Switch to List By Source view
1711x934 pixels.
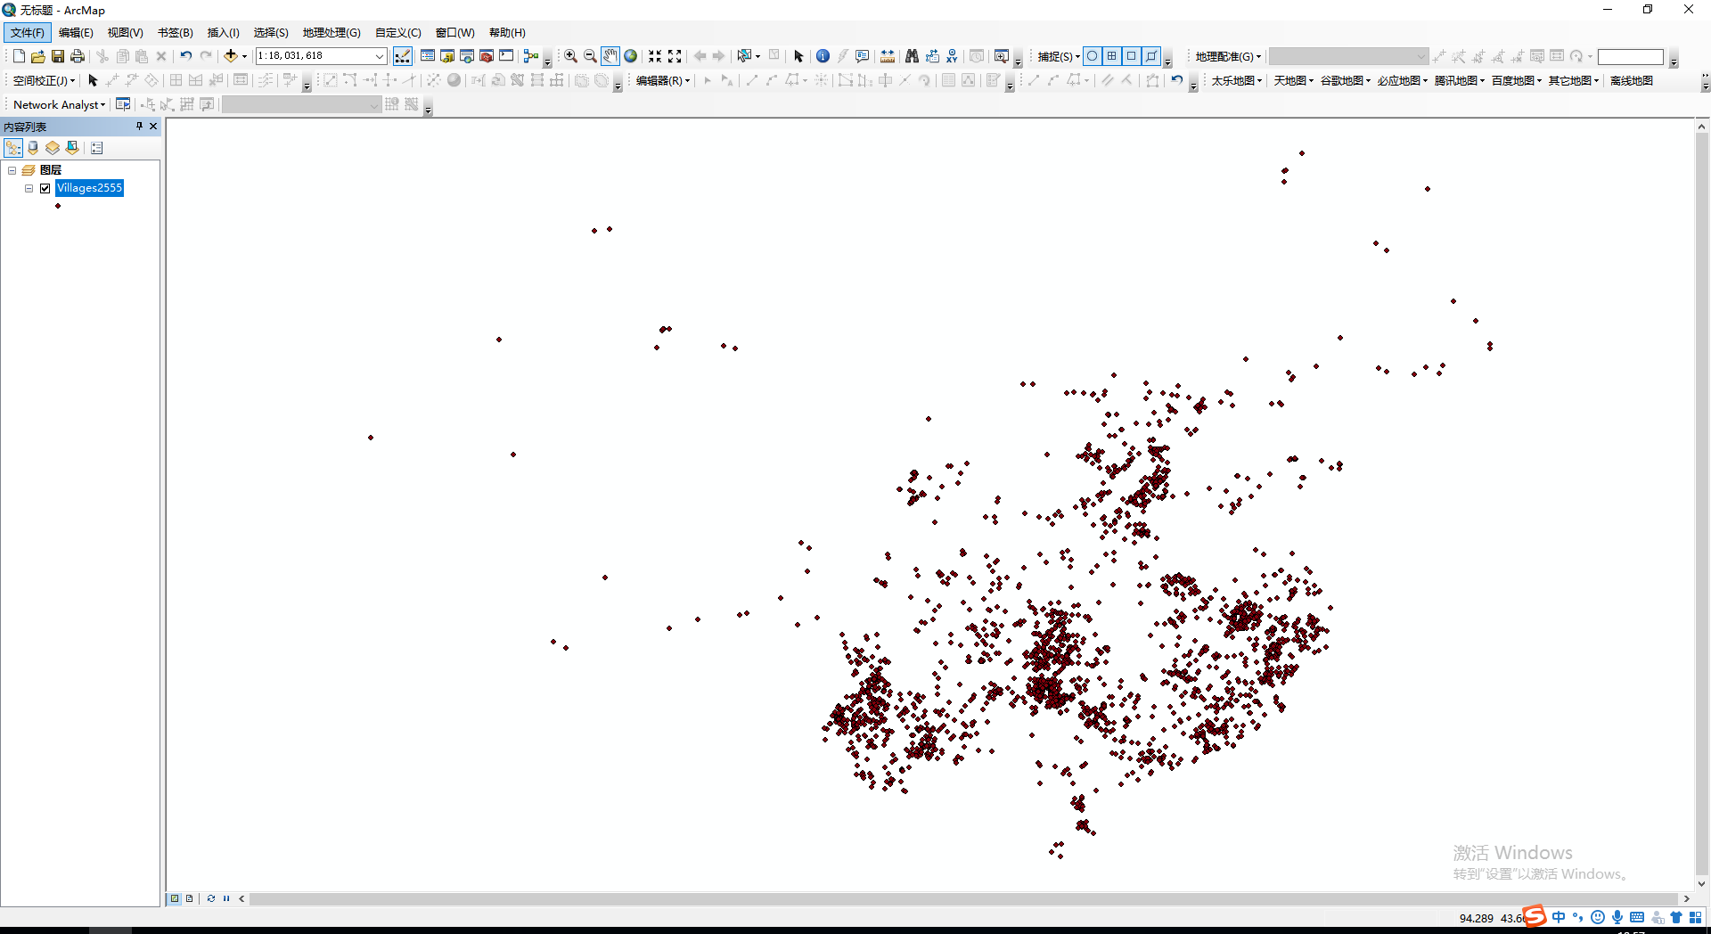[x=33, y=148]
